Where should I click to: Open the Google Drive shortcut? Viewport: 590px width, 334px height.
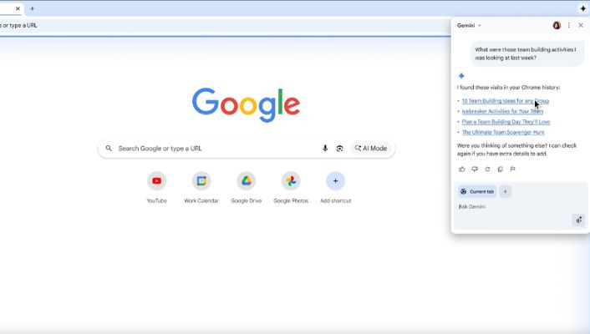[x=246, y=181]
